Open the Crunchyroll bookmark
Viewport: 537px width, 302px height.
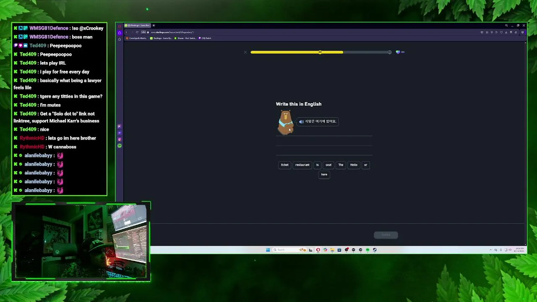(136, 38)
